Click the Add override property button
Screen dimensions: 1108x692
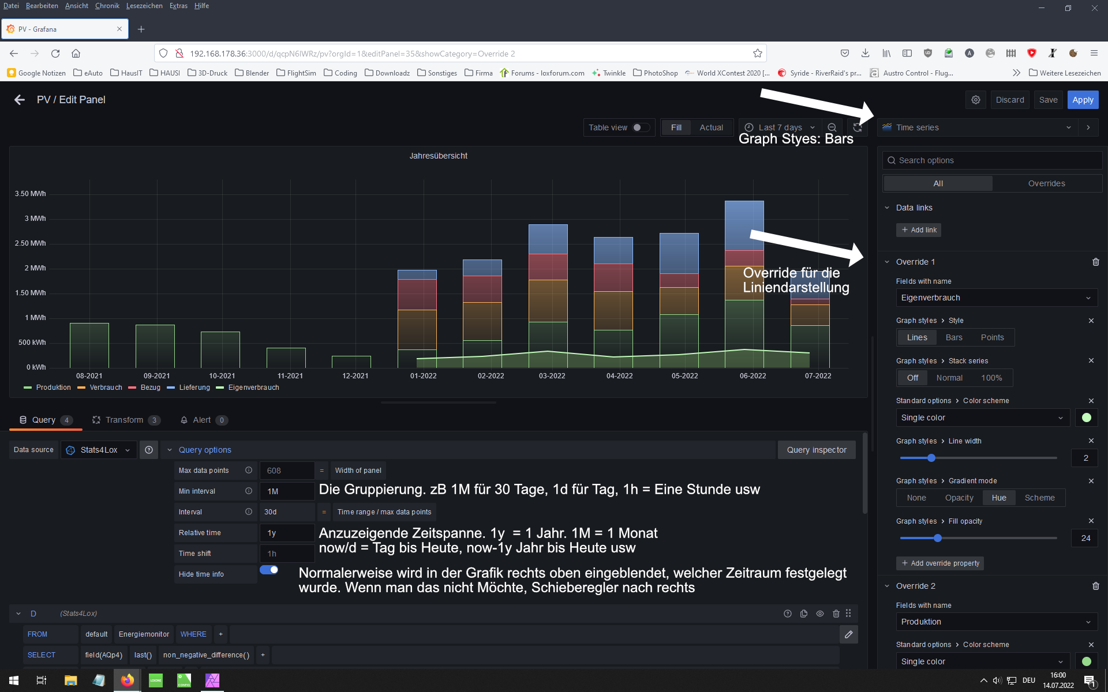tap(940, 563)
